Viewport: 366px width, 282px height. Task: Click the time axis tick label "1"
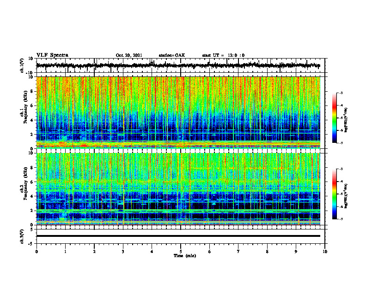[65, 252]
